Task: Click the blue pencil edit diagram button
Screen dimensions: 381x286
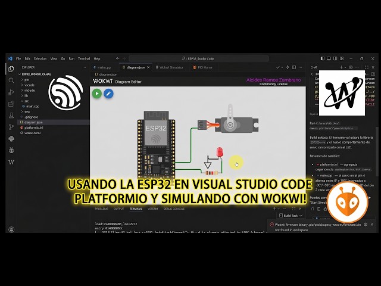Action: pos(108,94)
